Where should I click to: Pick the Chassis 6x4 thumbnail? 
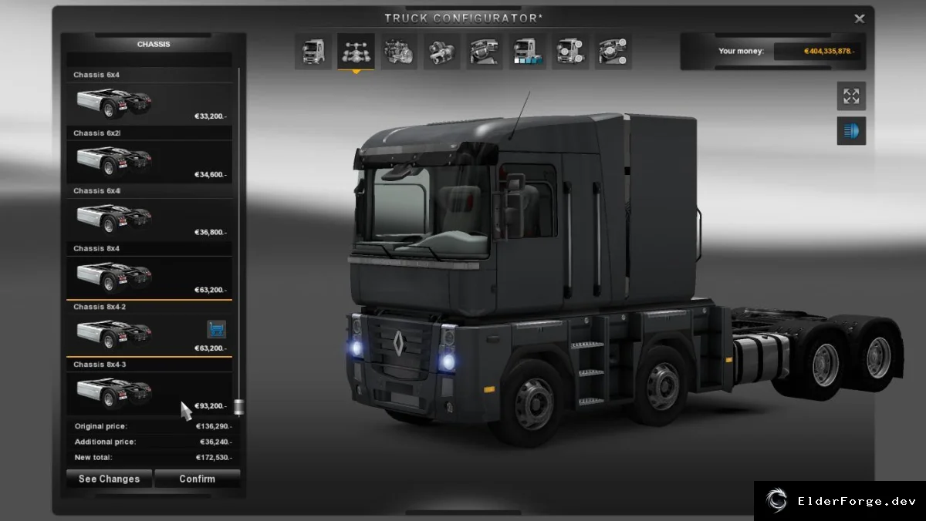[x=113, y=103]
